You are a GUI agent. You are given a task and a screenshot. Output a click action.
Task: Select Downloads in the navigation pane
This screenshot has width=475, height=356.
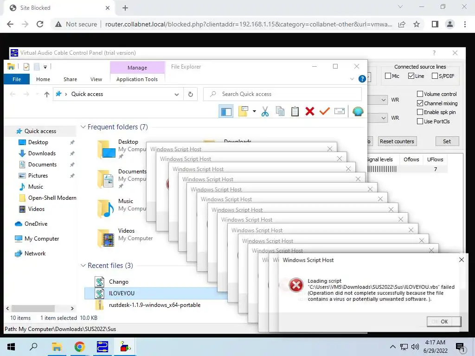click(x=42, y=153)
